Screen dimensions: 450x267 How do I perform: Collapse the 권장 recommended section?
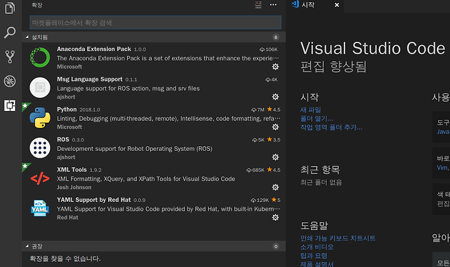pos(27,246)
